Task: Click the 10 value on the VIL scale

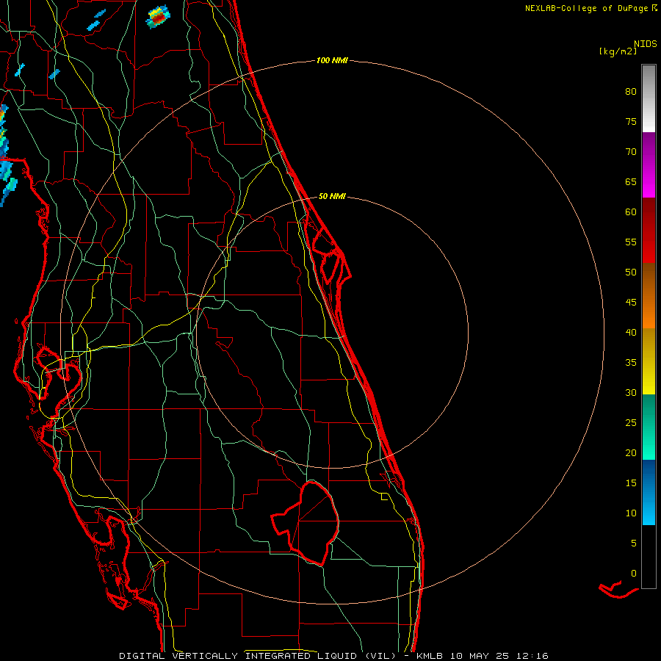Action: pos(631,513)
